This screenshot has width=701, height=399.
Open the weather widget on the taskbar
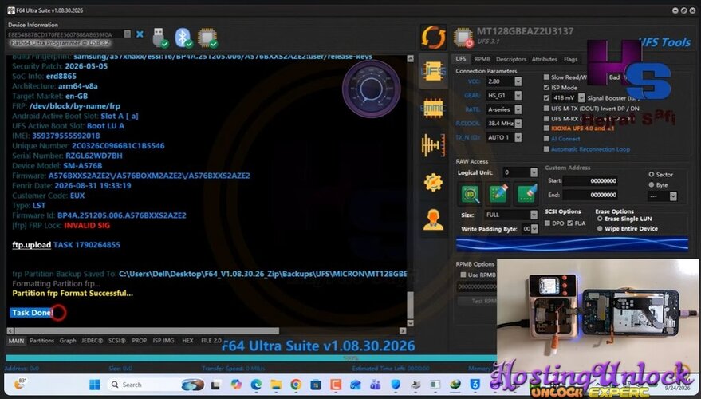[20, 384]
